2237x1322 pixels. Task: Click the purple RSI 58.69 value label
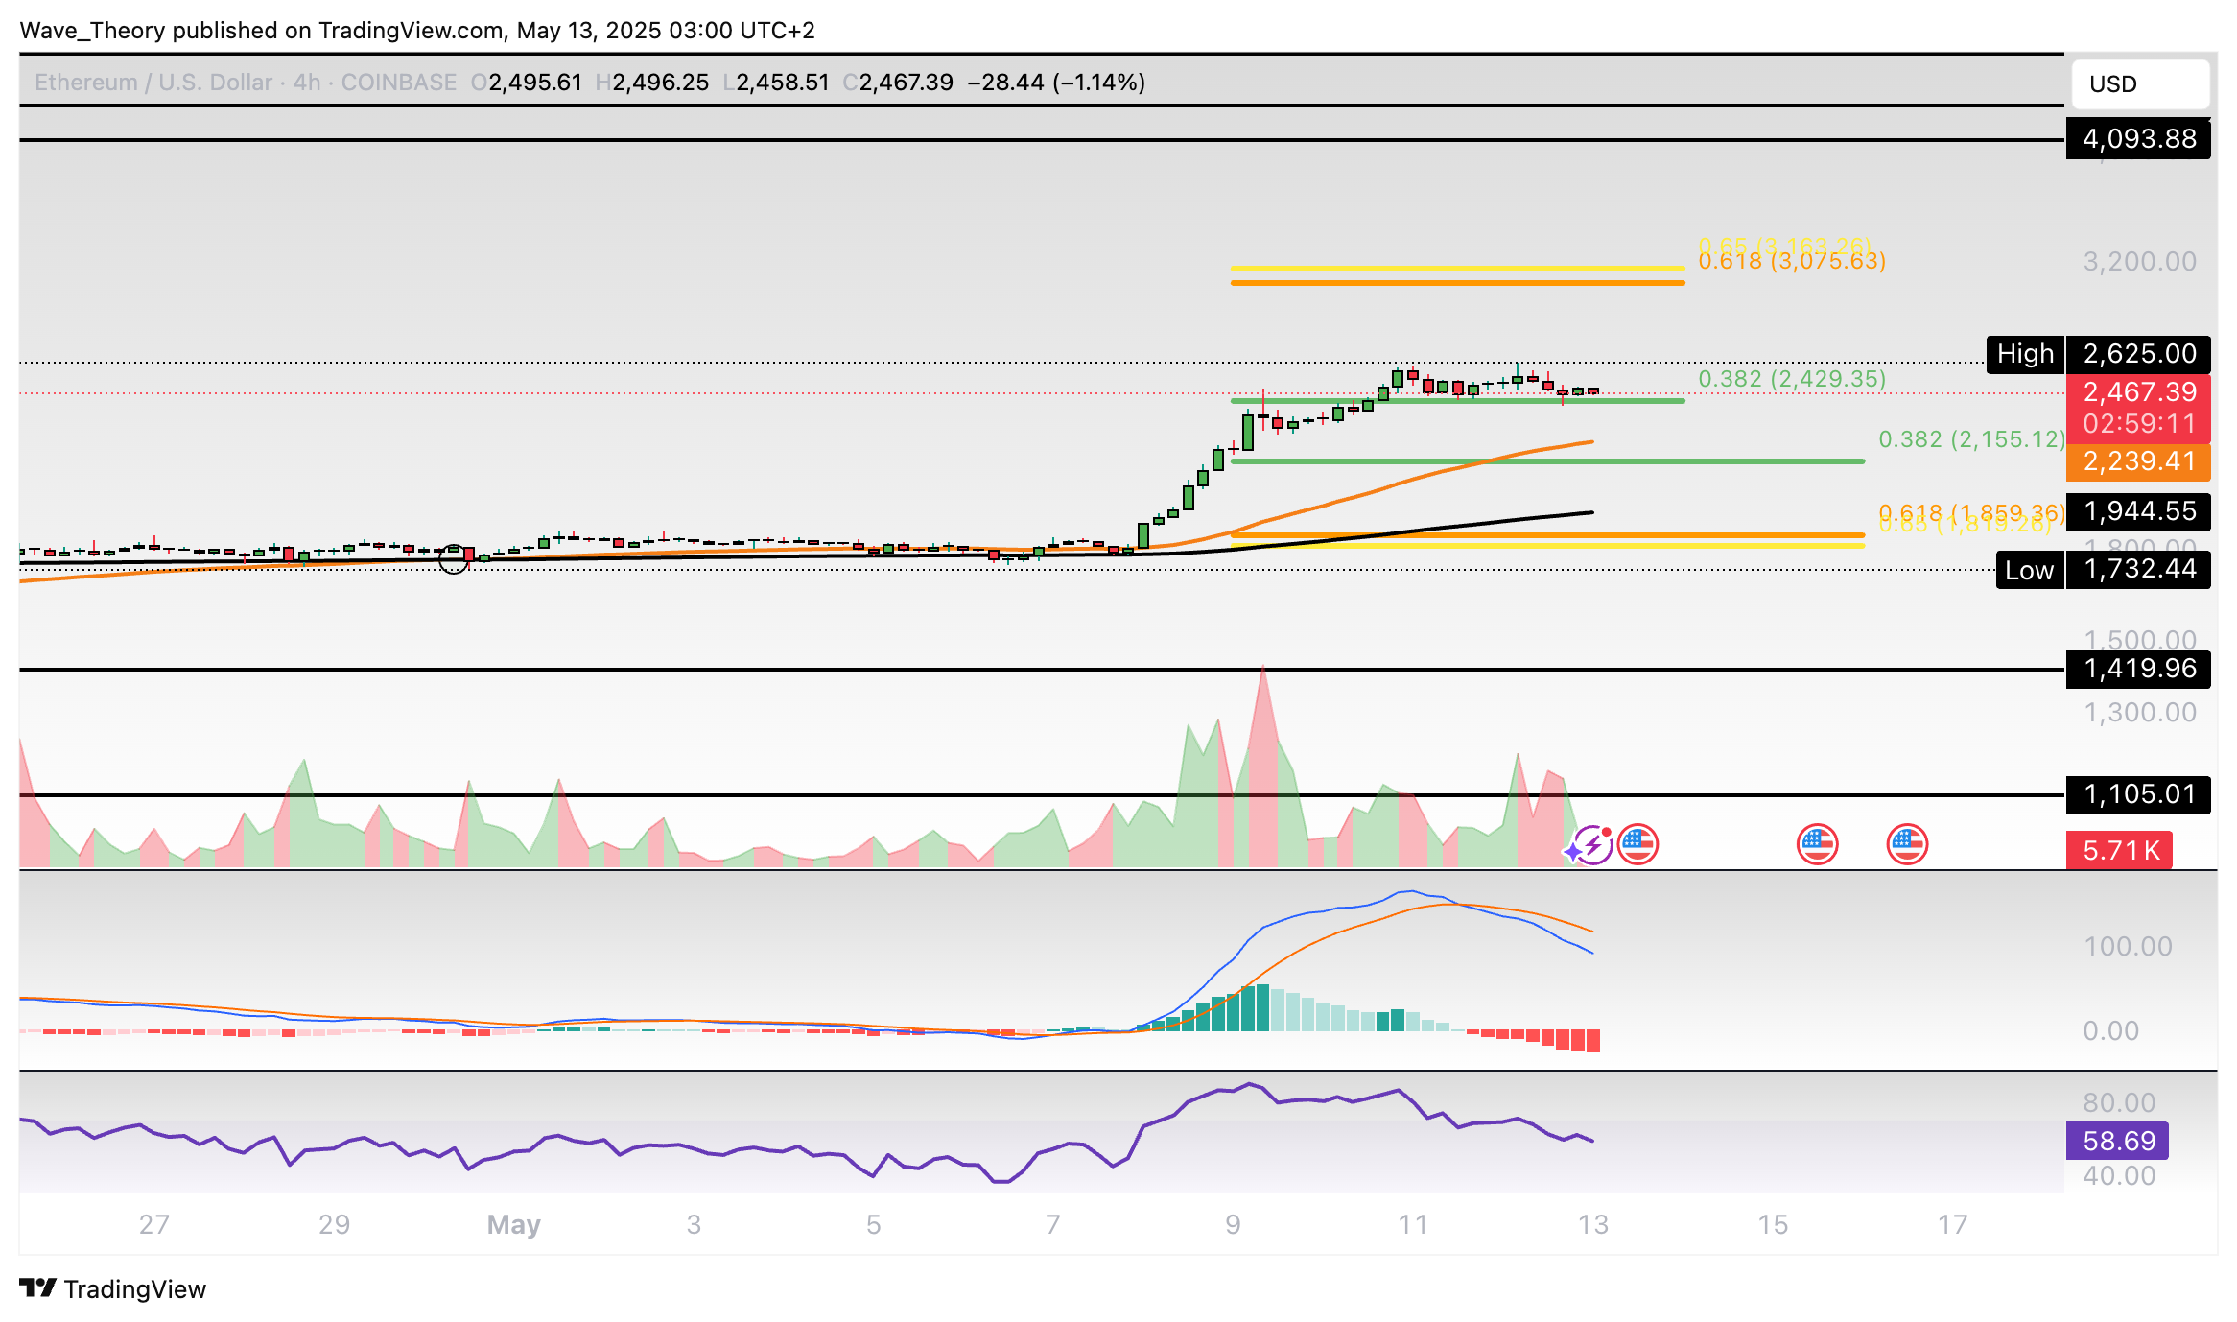tap(2118, 1141)
